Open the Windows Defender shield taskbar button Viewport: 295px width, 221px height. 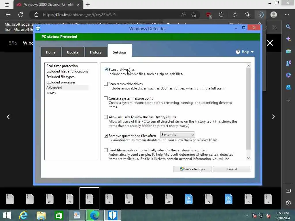click(113, 215)
